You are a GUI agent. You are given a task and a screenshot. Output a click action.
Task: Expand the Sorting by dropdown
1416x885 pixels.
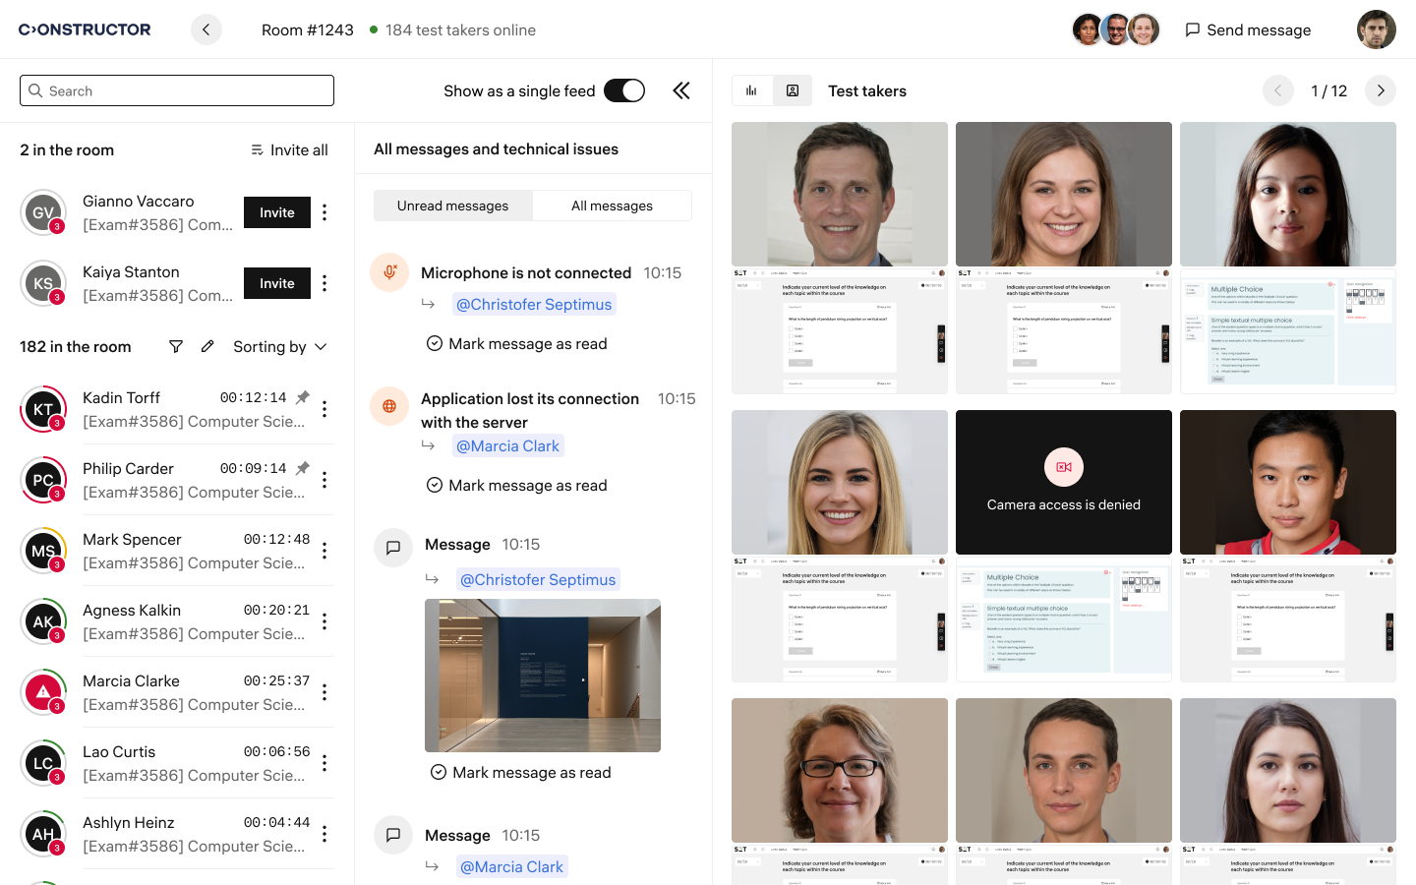(x=280, y=346)
